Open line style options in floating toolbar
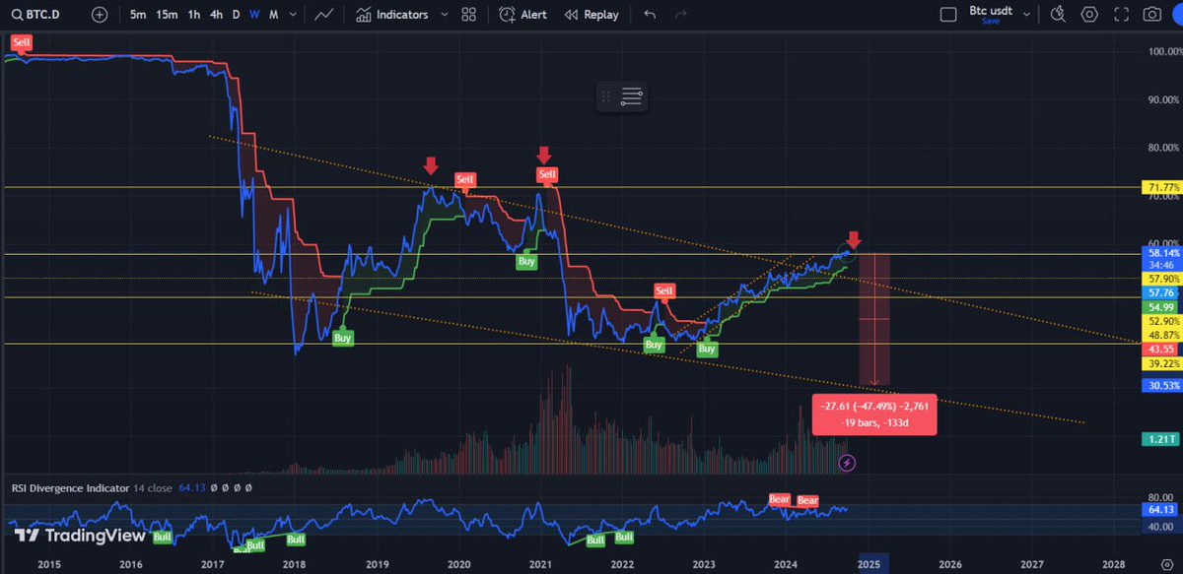 point(632,96)
